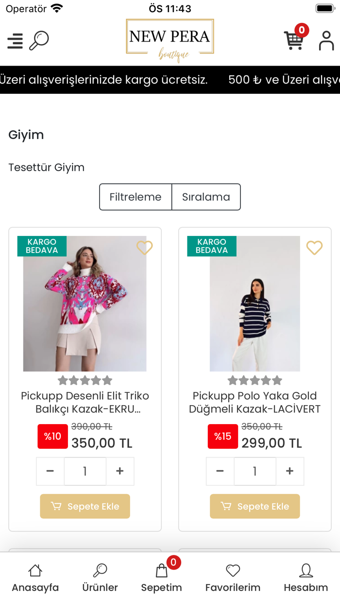Increase quantity of Triko Balıkçı Kazak
The image size is (340, 605).
tap(120, 471)
